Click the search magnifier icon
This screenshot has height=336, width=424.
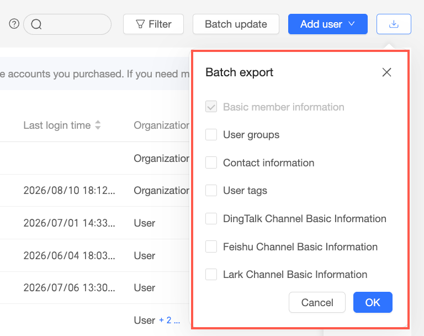36,24
